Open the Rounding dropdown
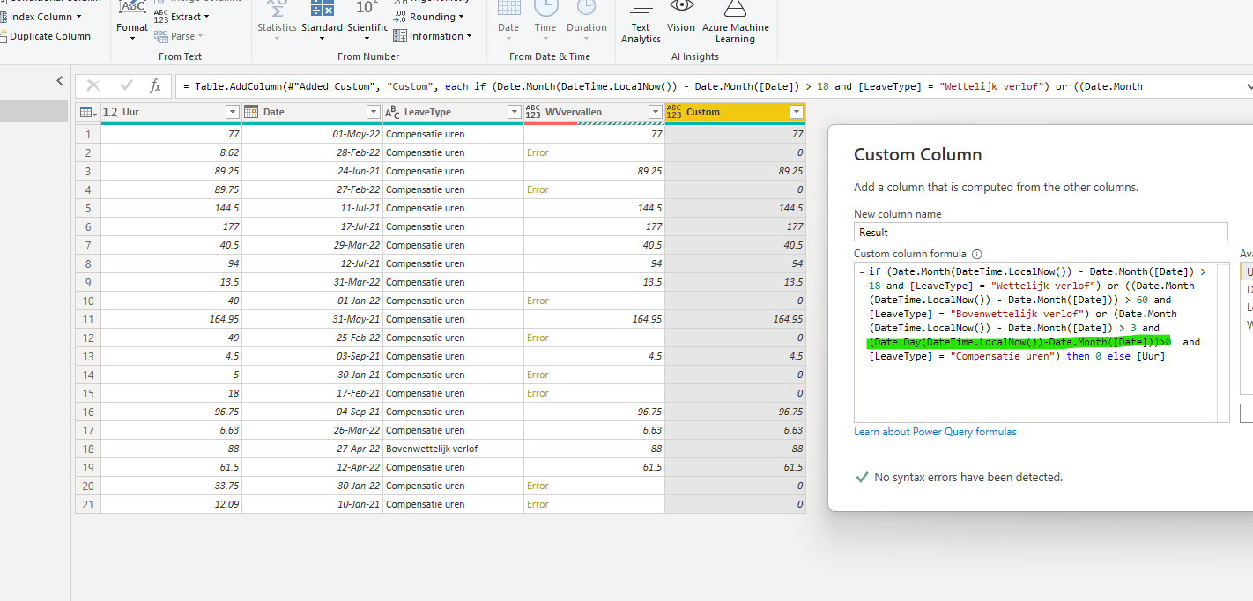Viewport: 1253px width, 601px height. coord(429,17)
